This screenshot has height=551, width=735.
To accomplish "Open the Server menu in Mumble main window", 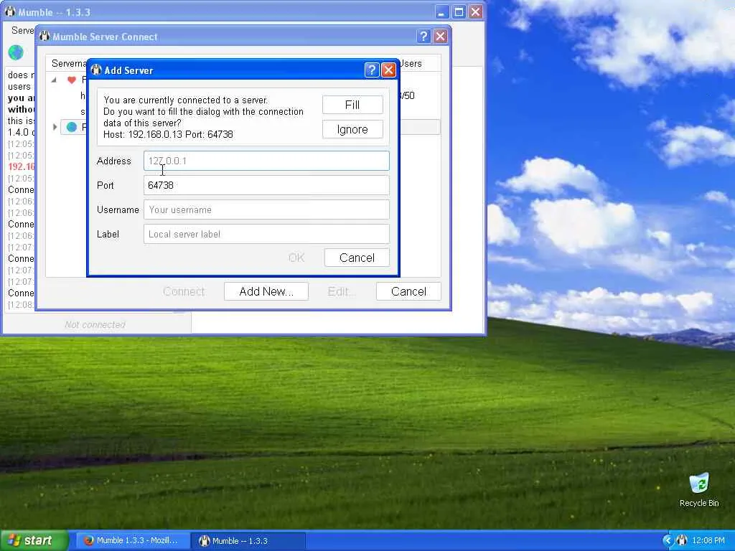I will [22, 30].
